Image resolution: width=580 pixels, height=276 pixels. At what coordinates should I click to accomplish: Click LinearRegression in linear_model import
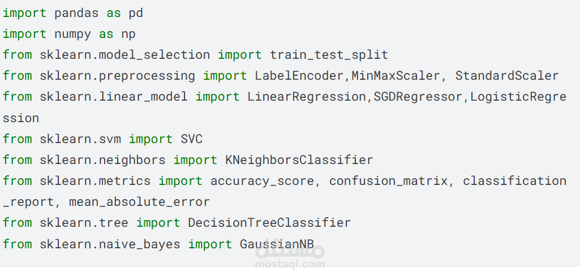tap(307, 97)
